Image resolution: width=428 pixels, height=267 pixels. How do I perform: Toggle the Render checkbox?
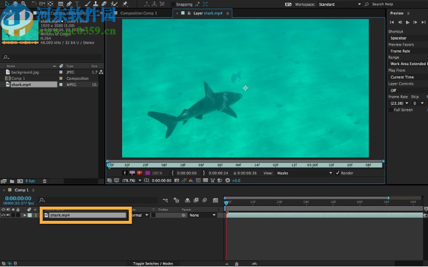click(338, 173)
